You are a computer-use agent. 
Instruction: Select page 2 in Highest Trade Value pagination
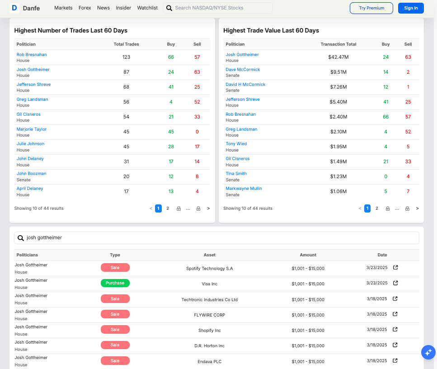click(377, 208)
